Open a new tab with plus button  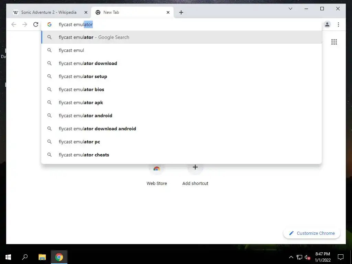181,12
